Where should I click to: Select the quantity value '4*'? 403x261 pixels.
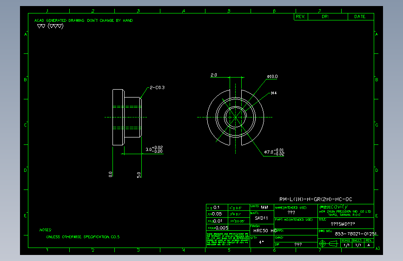click(261, 242)
